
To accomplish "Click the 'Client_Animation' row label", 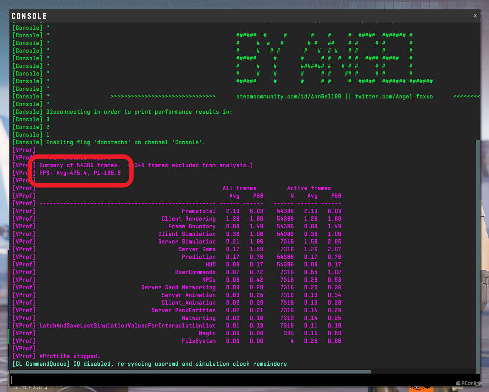I will pos(188,303).
